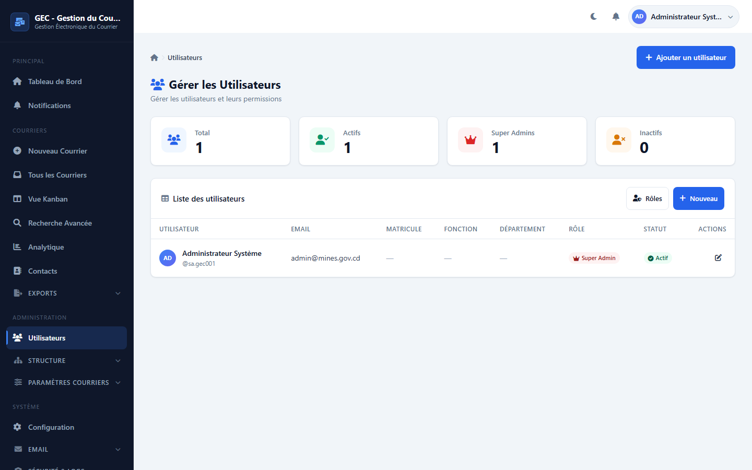752x470 pixels.
Task: Click the AD avatar in the user row
Action: pyautogui.click(x=168, y=258)
